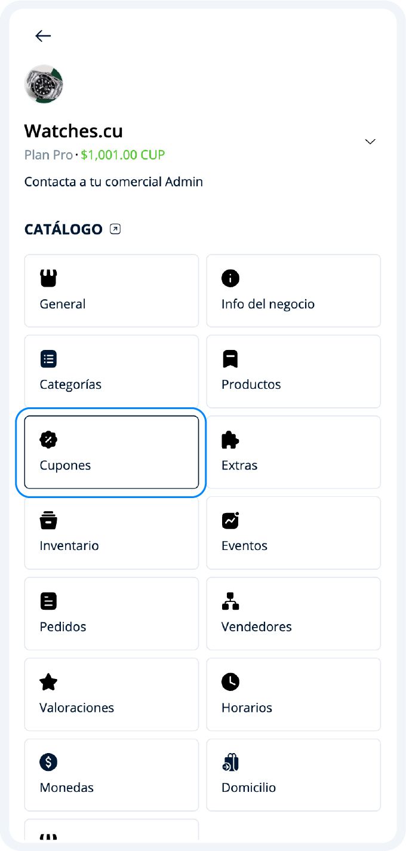Expand the chevron beside Watches.cu

[x=370, y=142]
